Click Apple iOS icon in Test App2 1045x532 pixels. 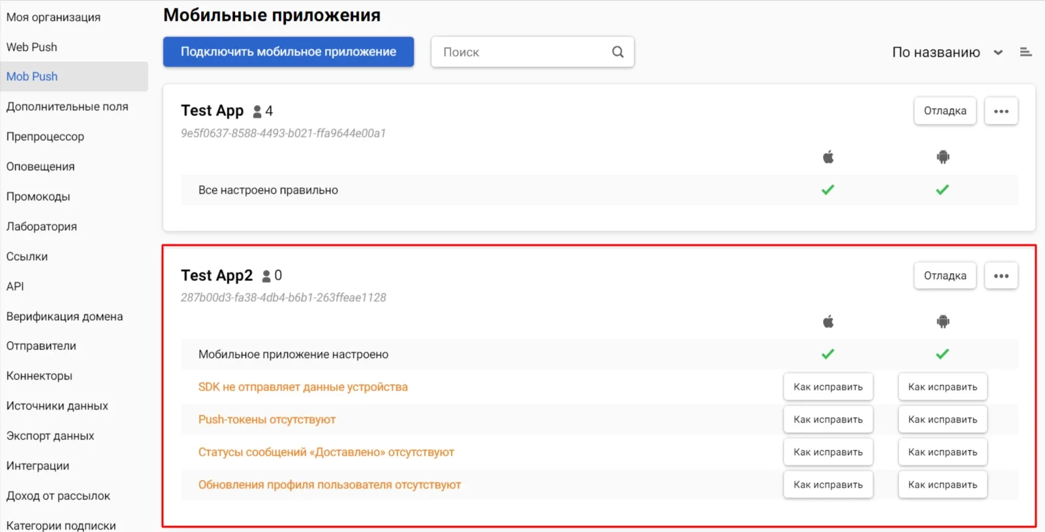coord(828,321)
